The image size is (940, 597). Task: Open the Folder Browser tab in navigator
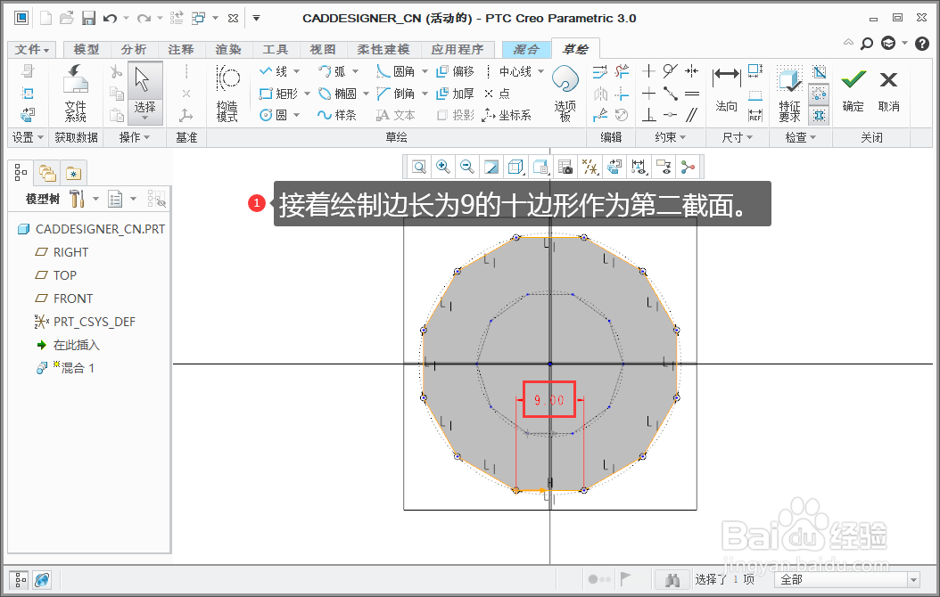pyautogui.click(x=47, y=173)
